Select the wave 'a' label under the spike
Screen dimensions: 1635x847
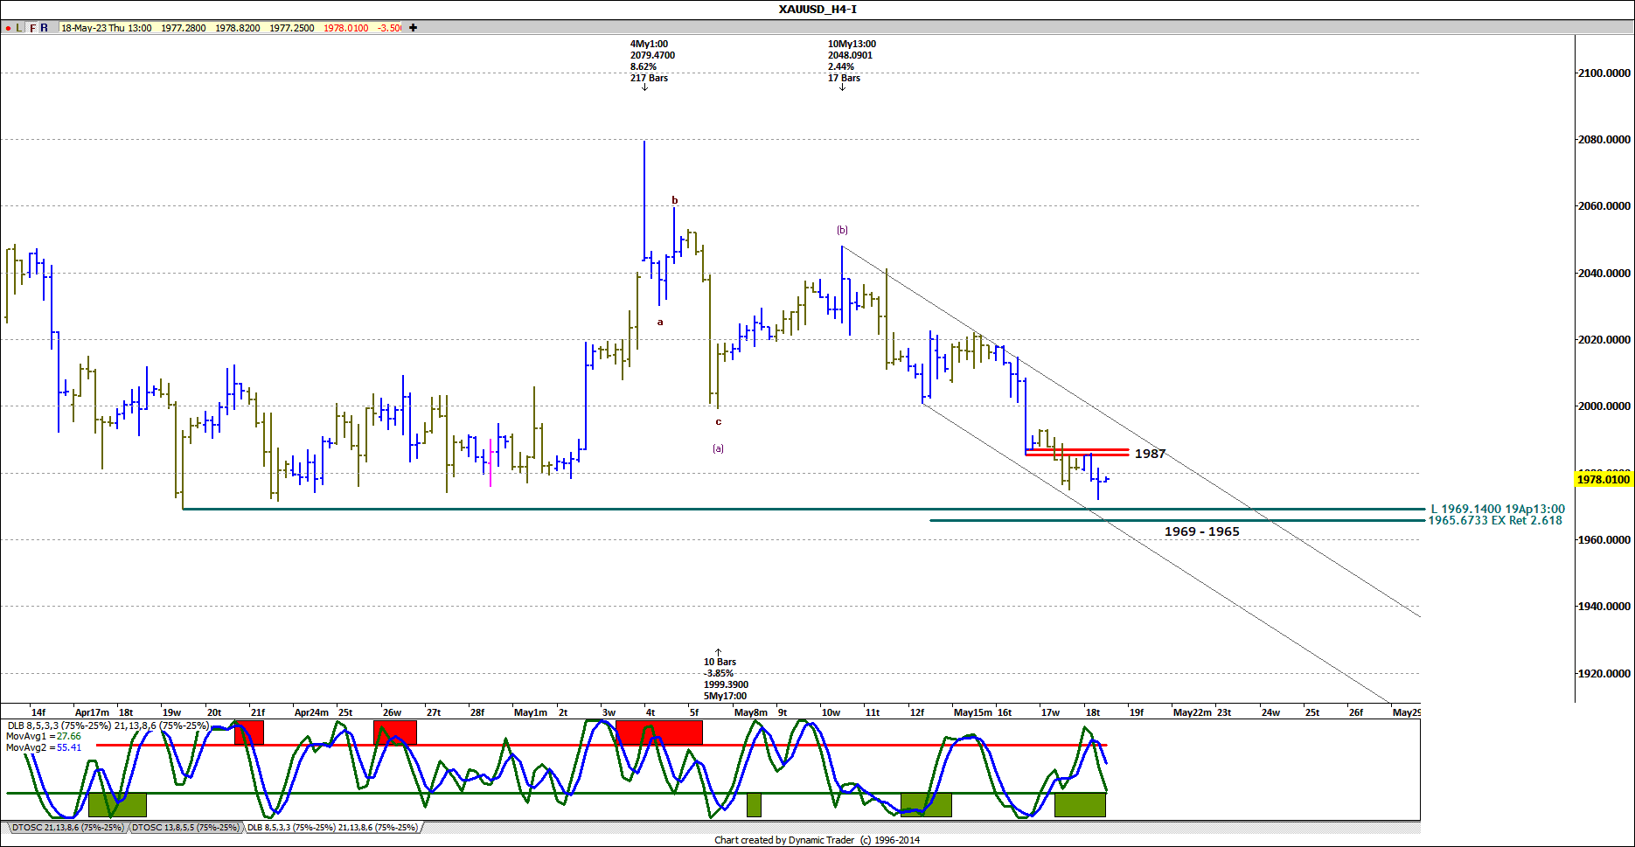(660, 322)
